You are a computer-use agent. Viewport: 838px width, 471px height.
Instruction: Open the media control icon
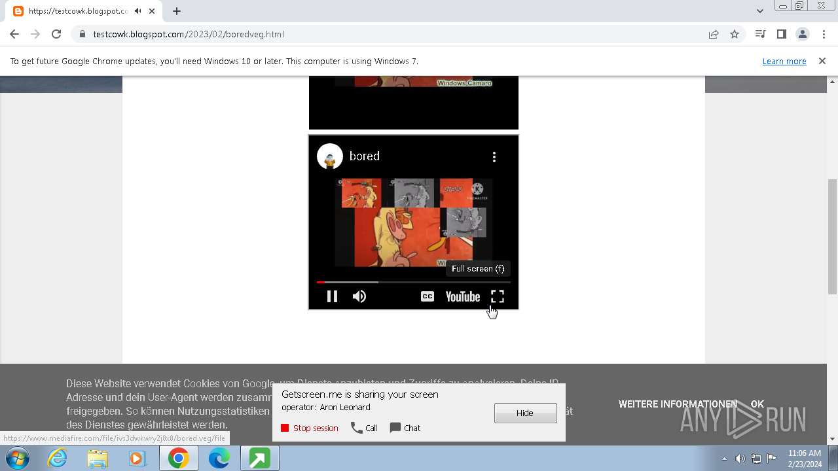(x=760, y=34)
